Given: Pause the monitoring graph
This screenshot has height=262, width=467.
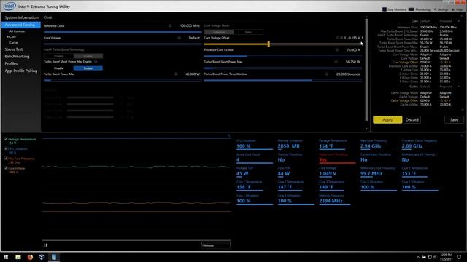Looking at the screenshot, I should (x=45, y=245).
